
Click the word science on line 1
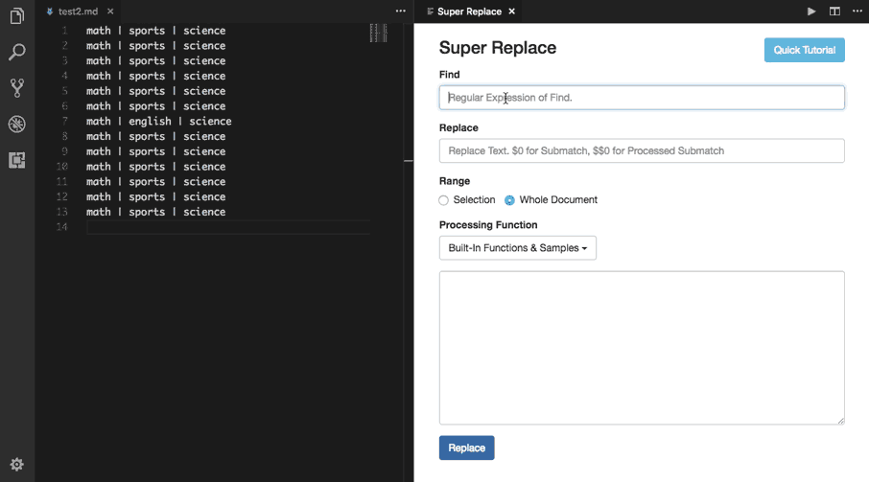[204, 31]
